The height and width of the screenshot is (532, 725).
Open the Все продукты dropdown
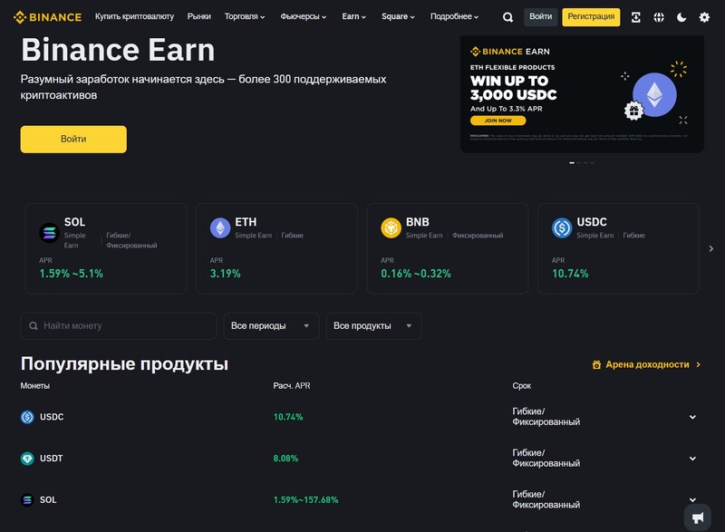(373, 326)
